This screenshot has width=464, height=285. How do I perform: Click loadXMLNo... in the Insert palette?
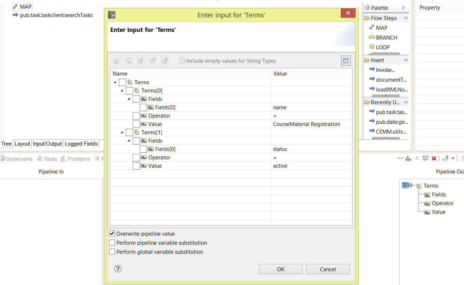[x=388, y=89]
